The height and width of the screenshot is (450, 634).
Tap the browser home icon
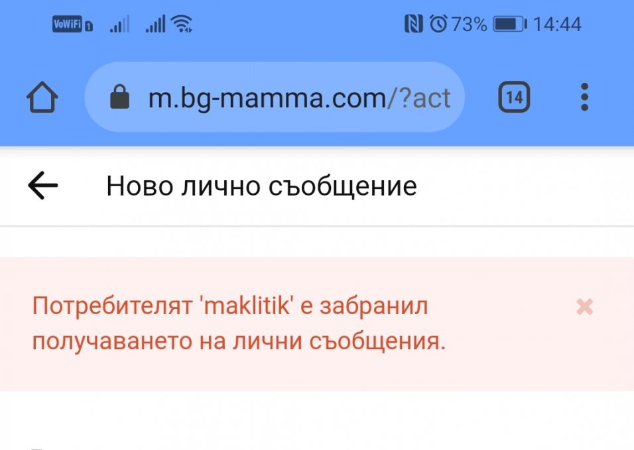pos(42,99)
